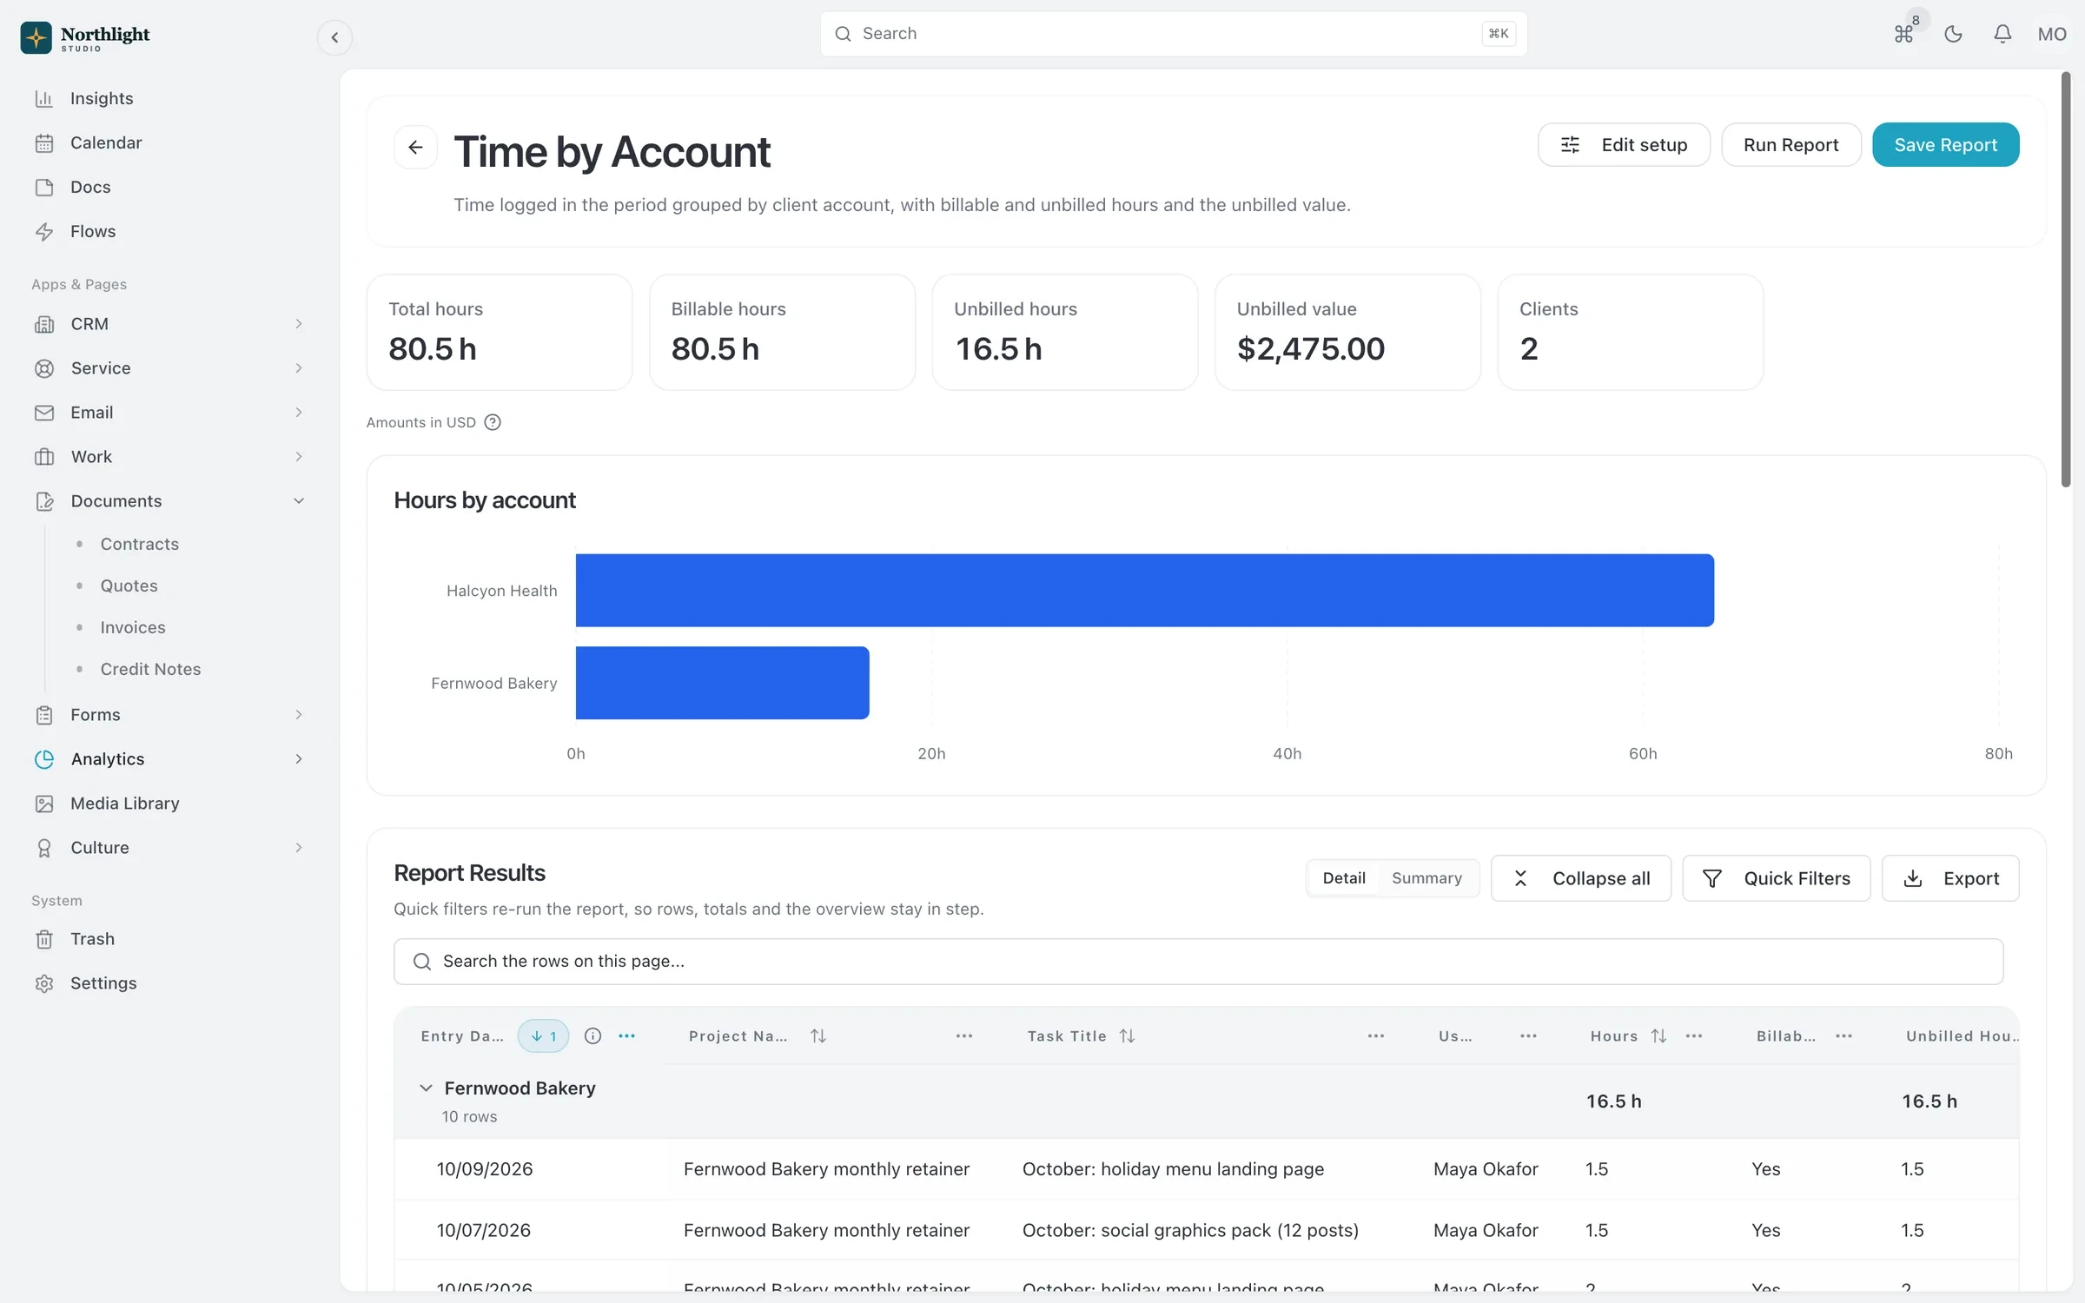Click the page vertical scrollbar

click(x=2066, y=280)
